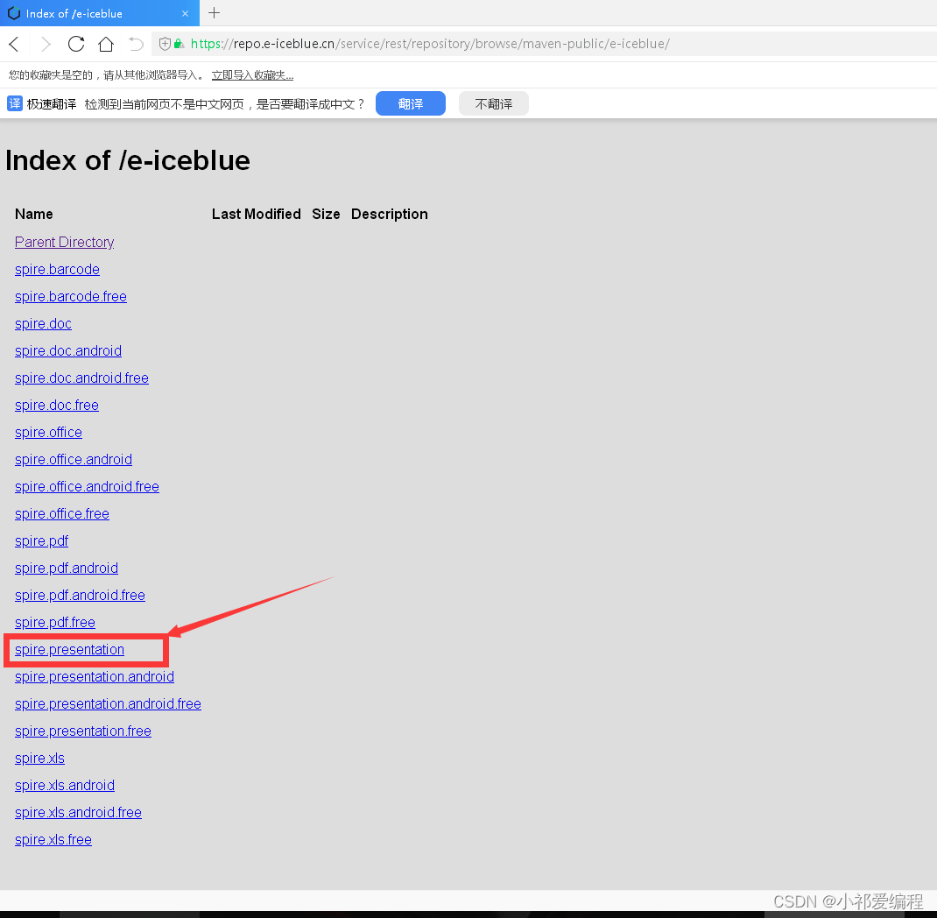Open the security shield icon in address bar
This screenshot has height=918, width=937.
[165, 44]
